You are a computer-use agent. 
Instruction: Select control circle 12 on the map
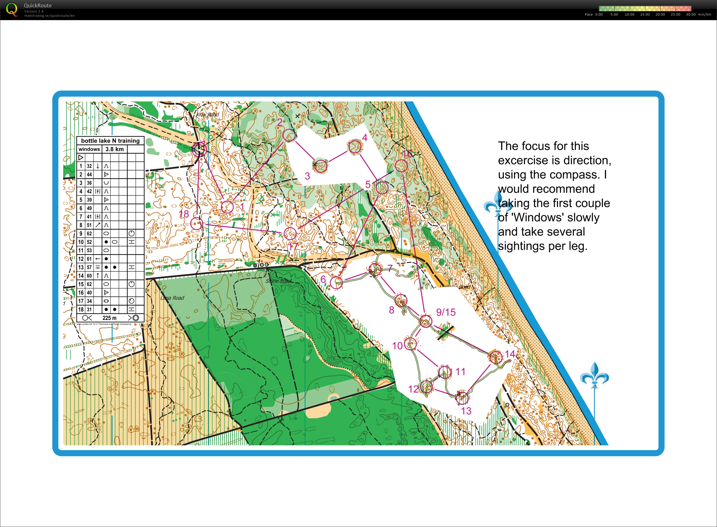(x=427, y=387)
